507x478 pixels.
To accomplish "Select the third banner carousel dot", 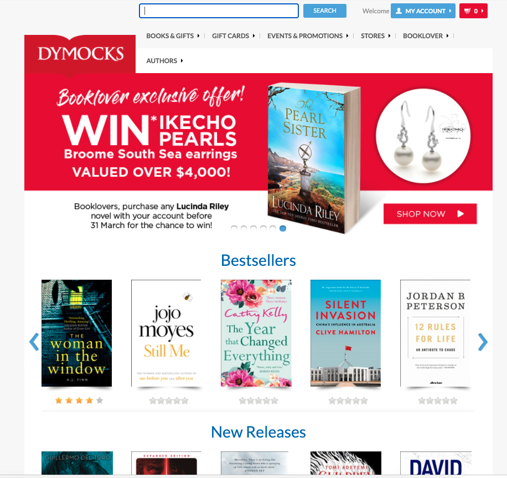I will point(253,229).
